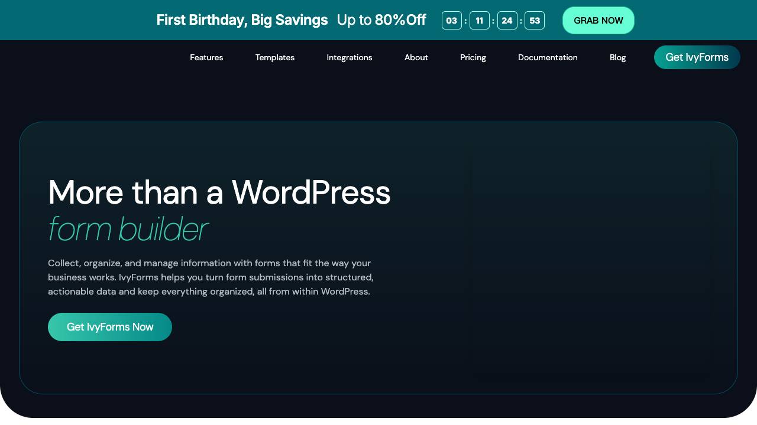Click the 'More than a WordPress' heading
Image resolution: width=757 pixels, height=425 pixels.
click(219, 192)
